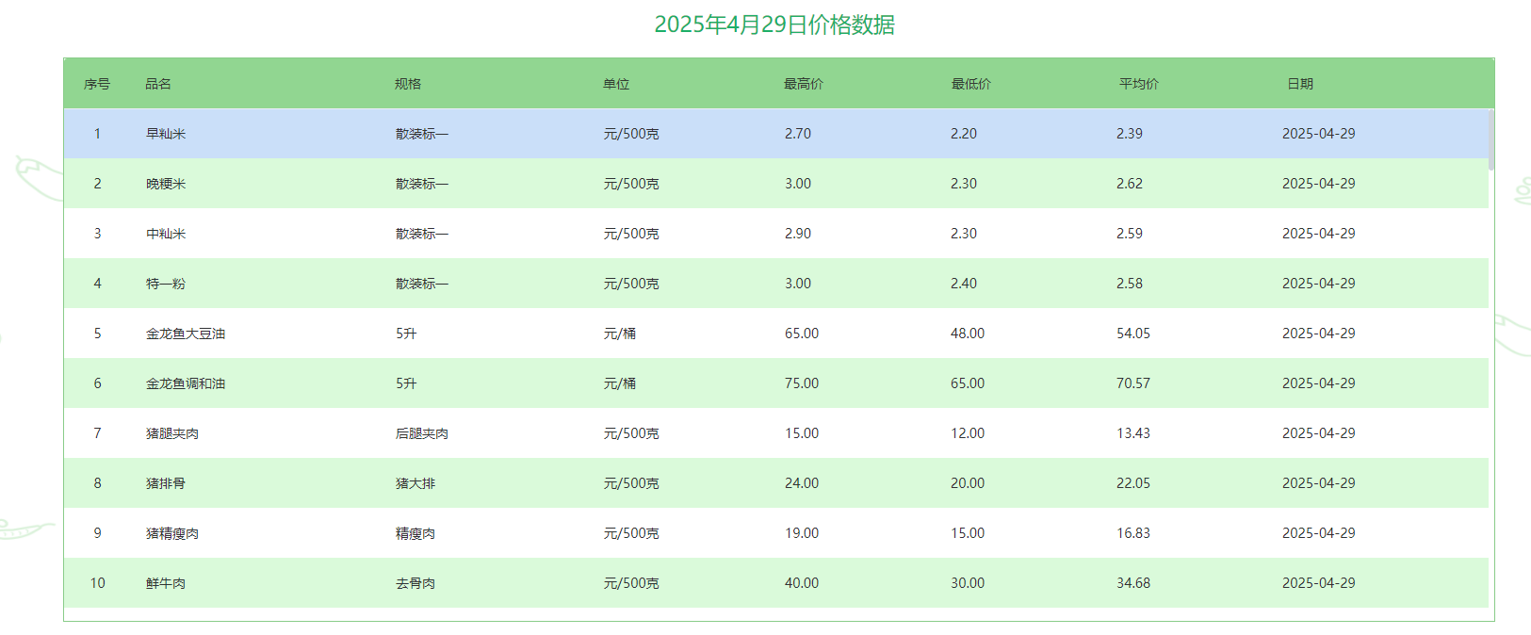This screenshot has width=1531, height=635.
Task: Select the 猪腿夹肉 product name cell
Action: click(x=172, y=433)
